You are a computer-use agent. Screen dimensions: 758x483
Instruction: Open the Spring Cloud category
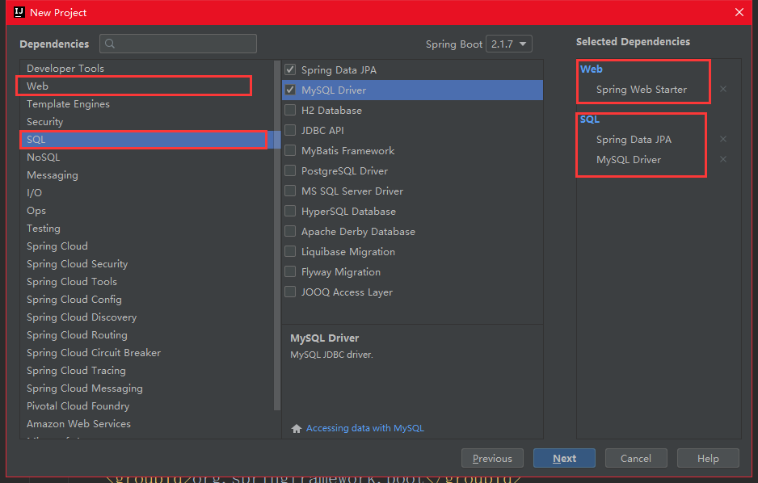coord(146,246)
